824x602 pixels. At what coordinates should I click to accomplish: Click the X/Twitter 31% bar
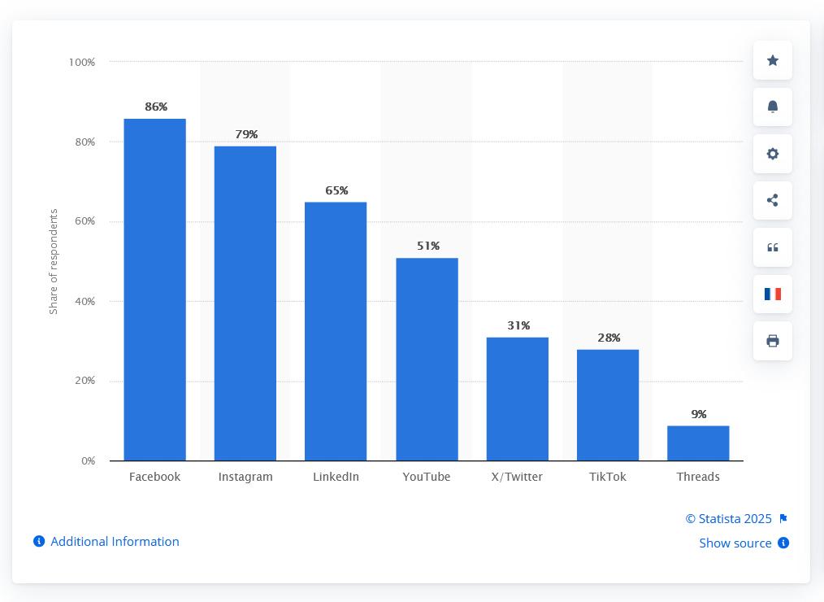[x=518, y=399]
